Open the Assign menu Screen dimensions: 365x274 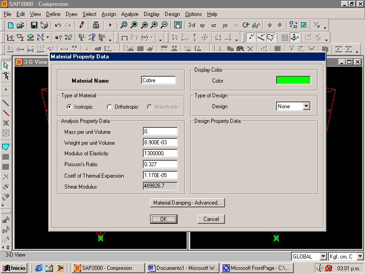coord(109,14)
